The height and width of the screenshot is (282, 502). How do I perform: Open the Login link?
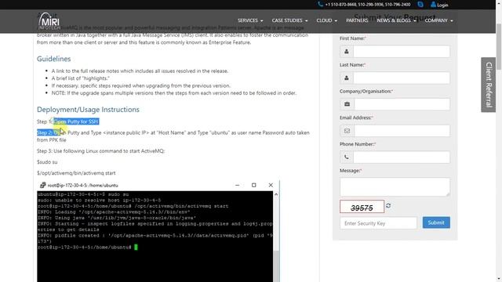442,5
